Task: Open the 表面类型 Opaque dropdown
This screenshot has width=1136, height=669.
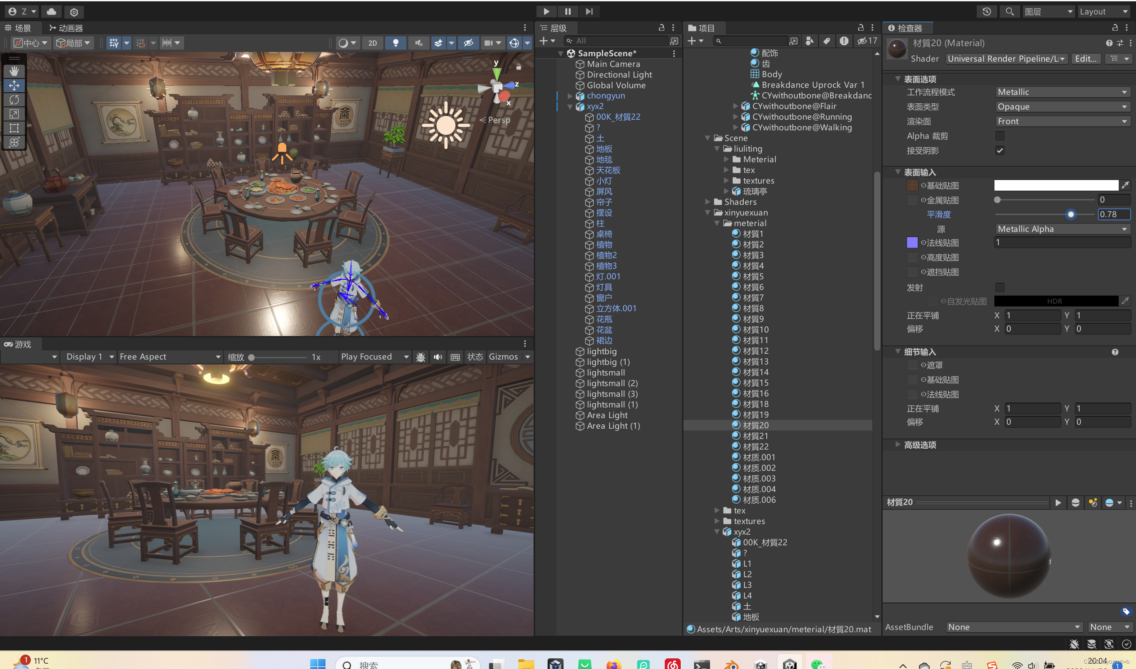Action: (x=1062, y=107)
